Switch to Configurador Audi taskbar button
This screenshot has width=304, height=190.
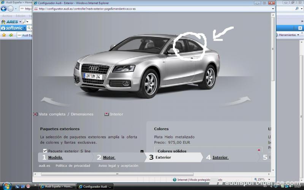[95, 187]
